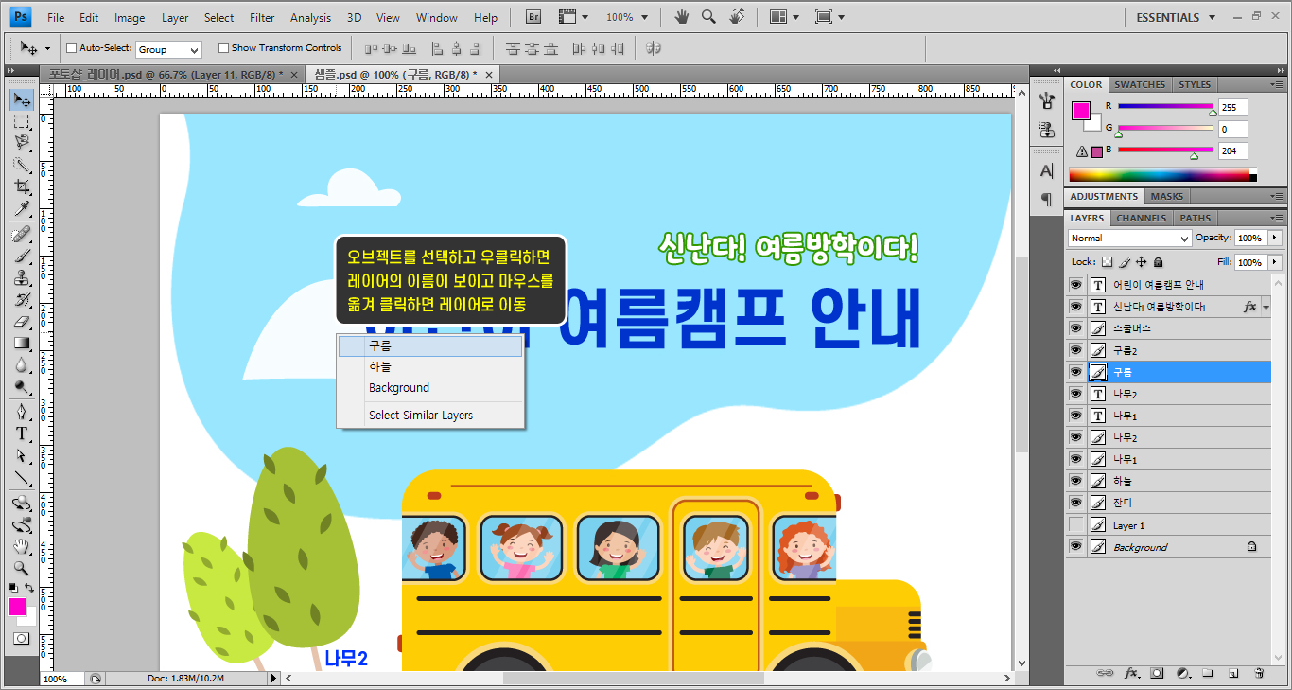
Task: Select the Healing Brush tool
Action: [22, 234]
